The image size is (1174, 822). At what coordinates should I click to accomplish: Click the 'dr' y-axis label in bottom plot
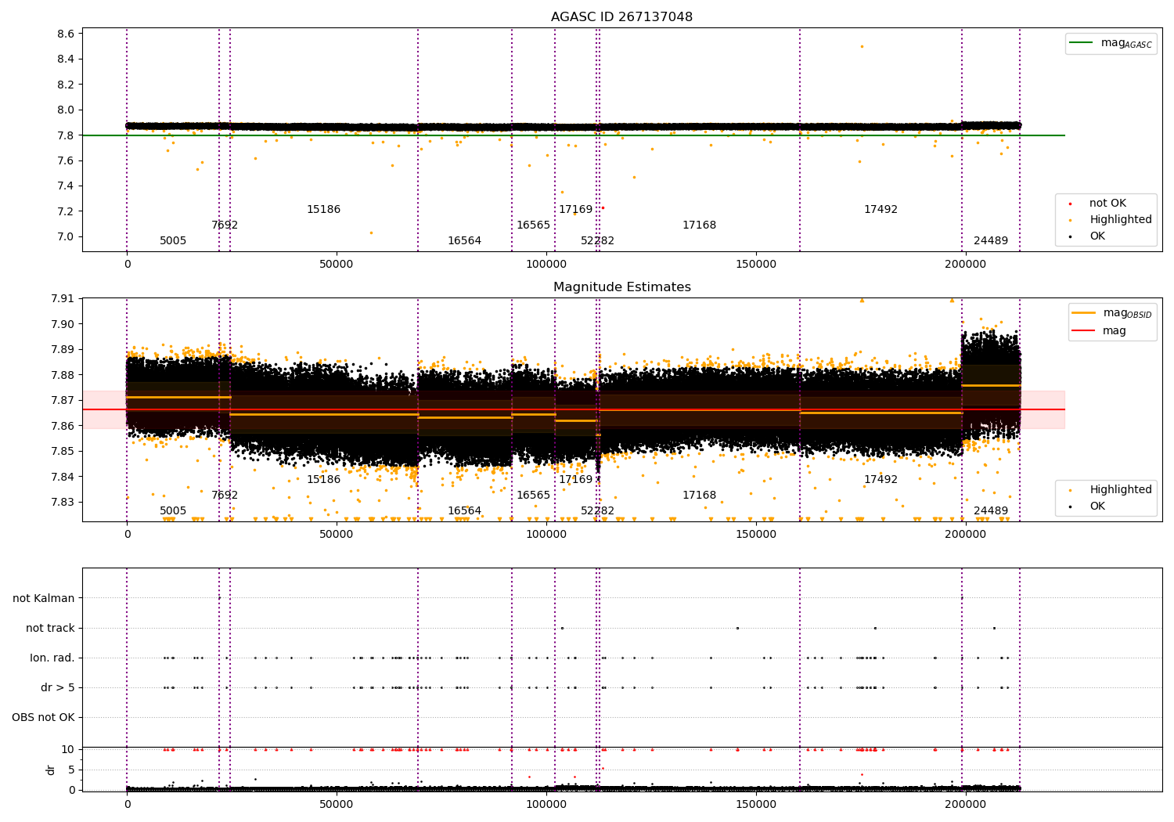(x=51, y=770)
